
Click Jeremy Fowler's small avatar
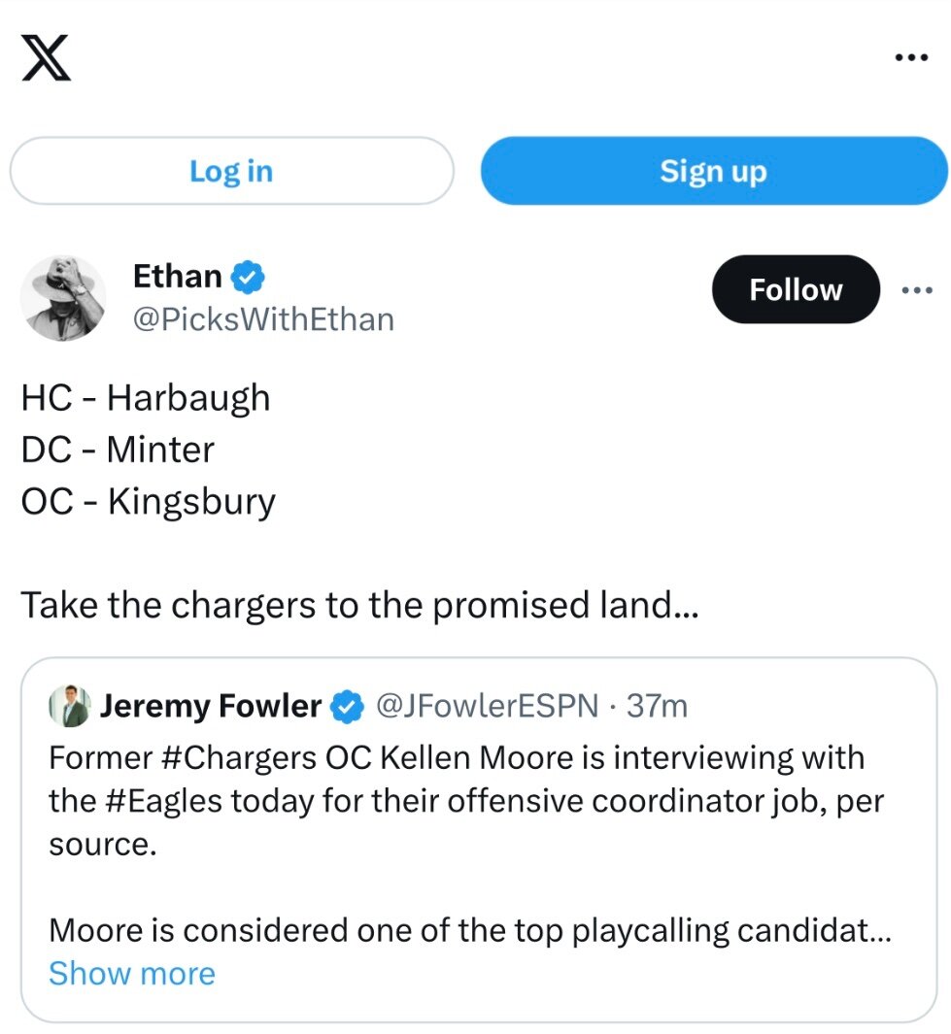pos(69,706)
